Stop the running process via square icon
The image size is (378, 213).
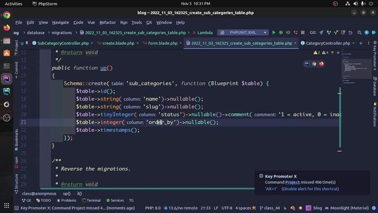coord(302,33)
